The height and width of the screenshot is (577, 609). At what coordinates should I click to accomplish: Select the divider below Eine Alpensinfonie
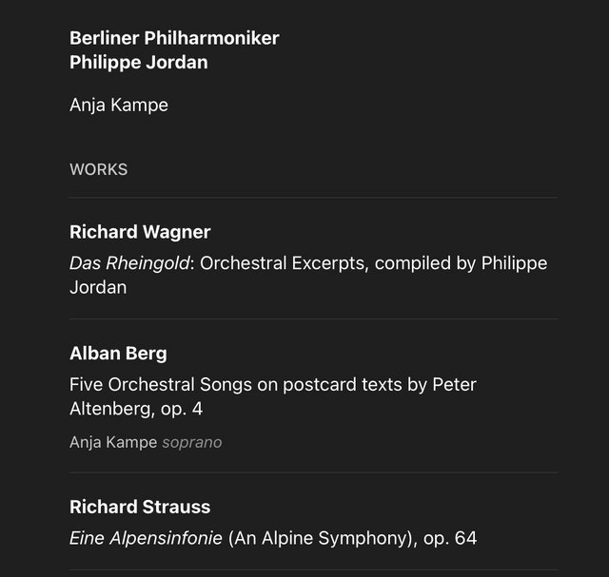pos(313,569)
